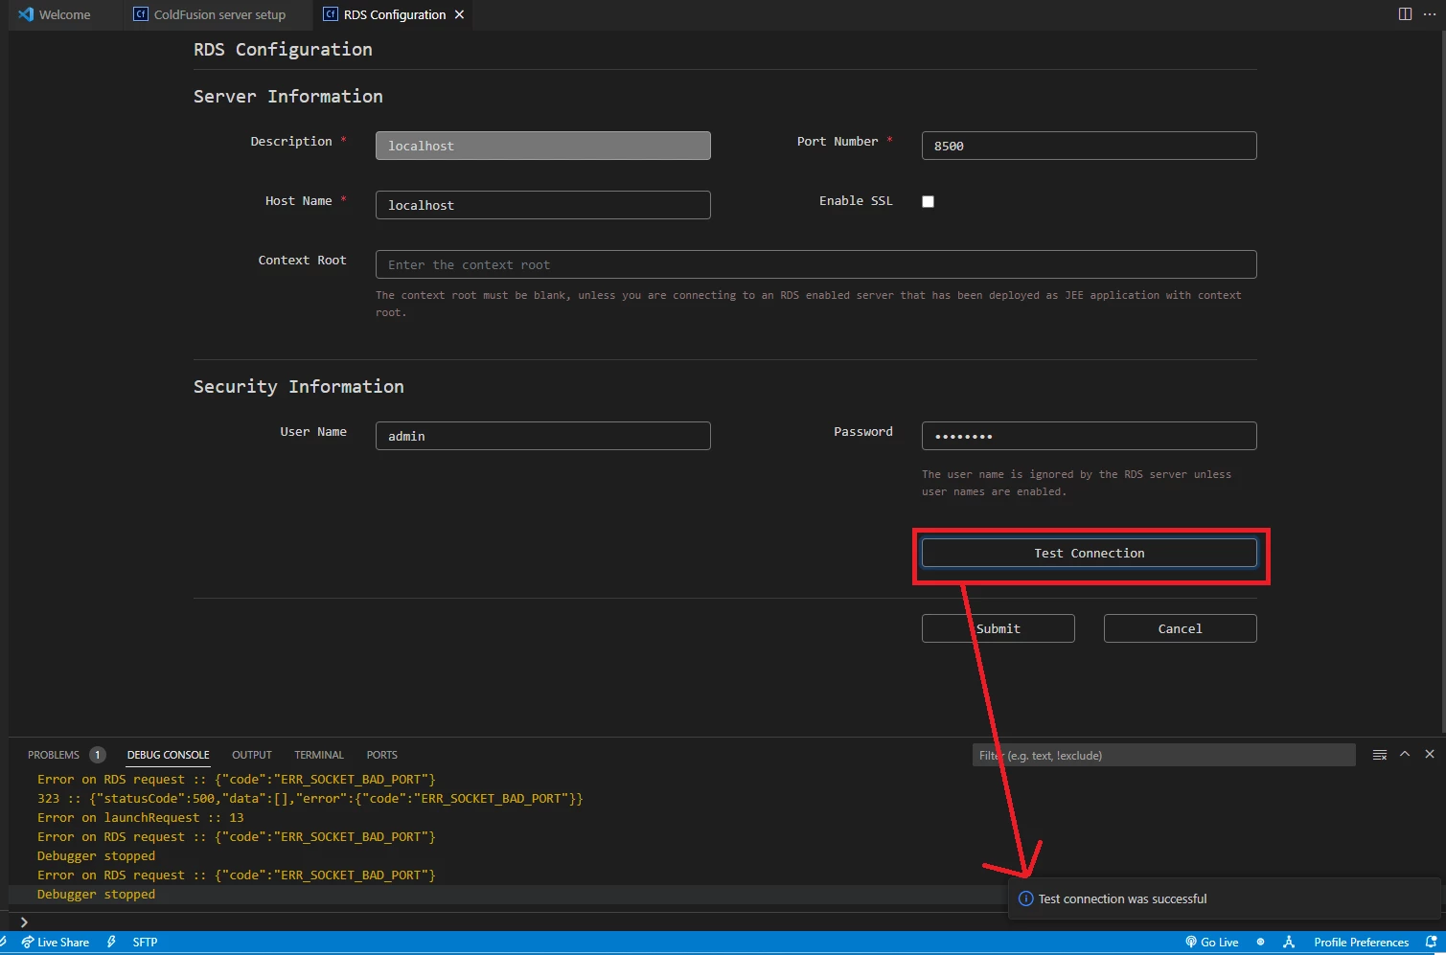This screenshot has width=1446, height=955.
Task: Click the 'Server Information' heading
Action: coord(287,96)
